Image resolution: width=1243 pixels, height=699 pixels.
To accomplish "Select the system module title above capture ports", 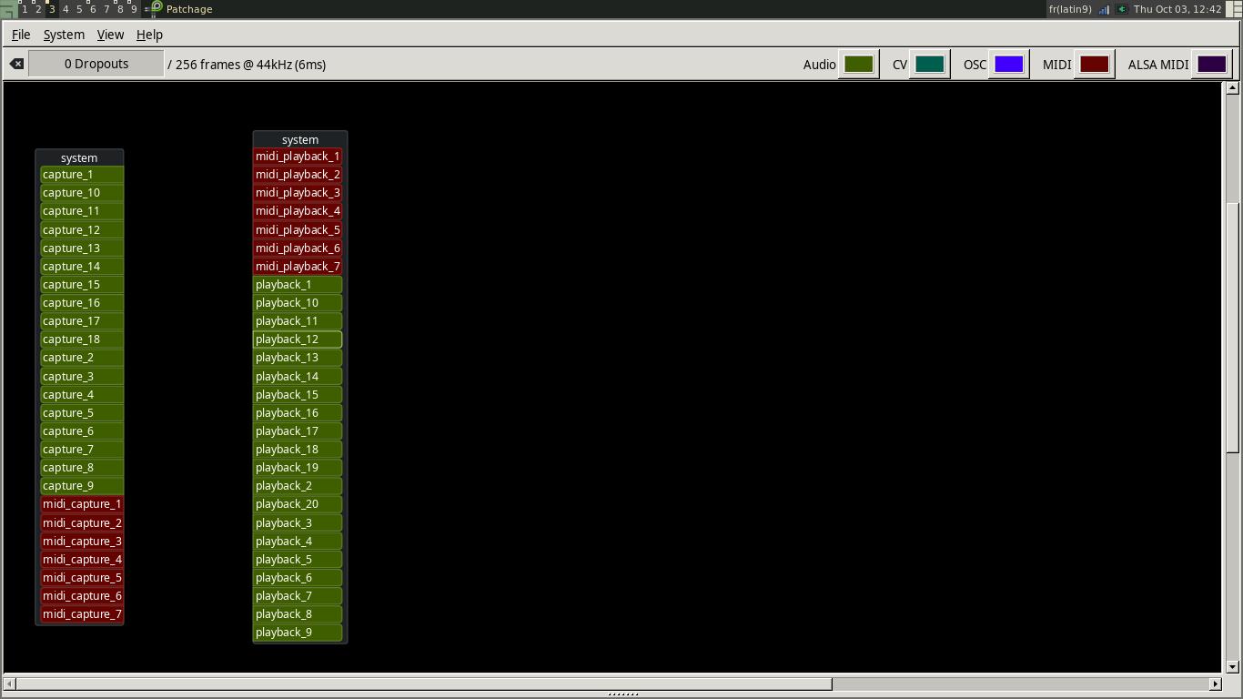I will coord(79,157).
